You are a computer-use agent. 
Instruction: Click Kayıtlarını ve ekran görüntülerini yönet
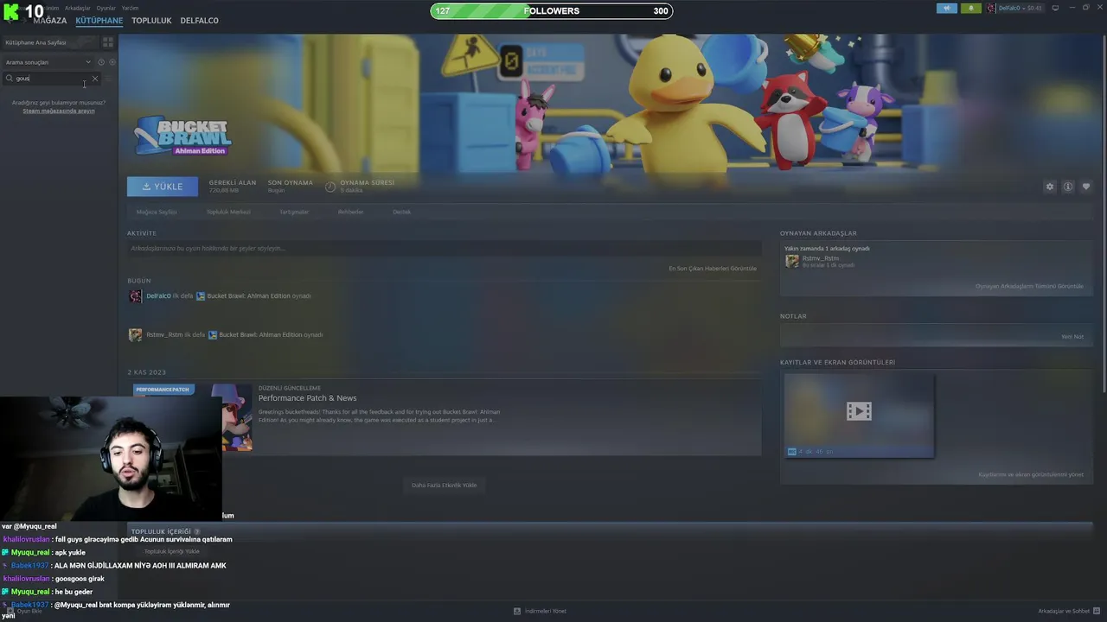pos(1031,474)
